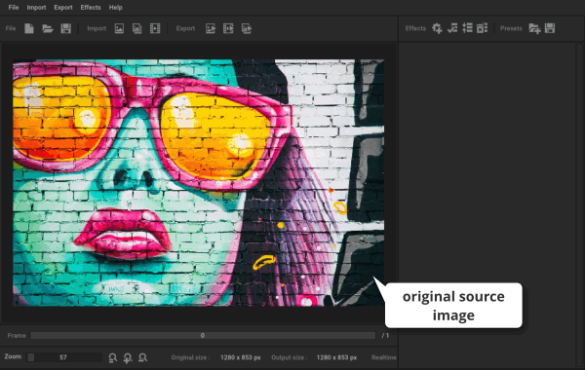The height and width of the screenshot is (370, 585).
Task: Click the remove effects list icon
Action: pos(482,28)
